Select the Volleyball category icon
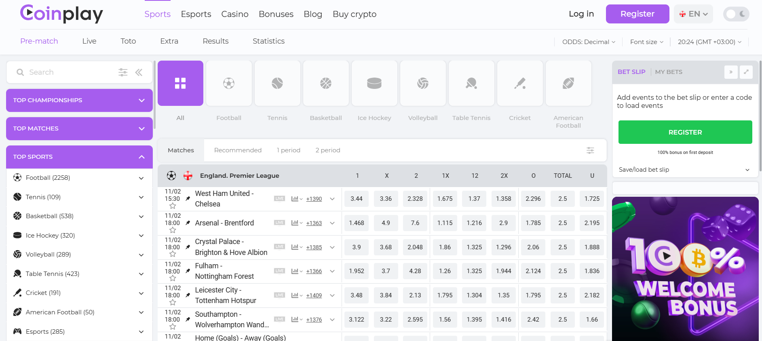 423,83
